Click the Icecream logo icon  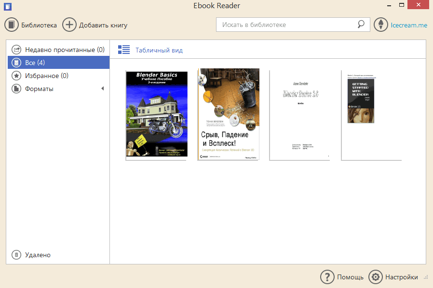click(381, 25)
